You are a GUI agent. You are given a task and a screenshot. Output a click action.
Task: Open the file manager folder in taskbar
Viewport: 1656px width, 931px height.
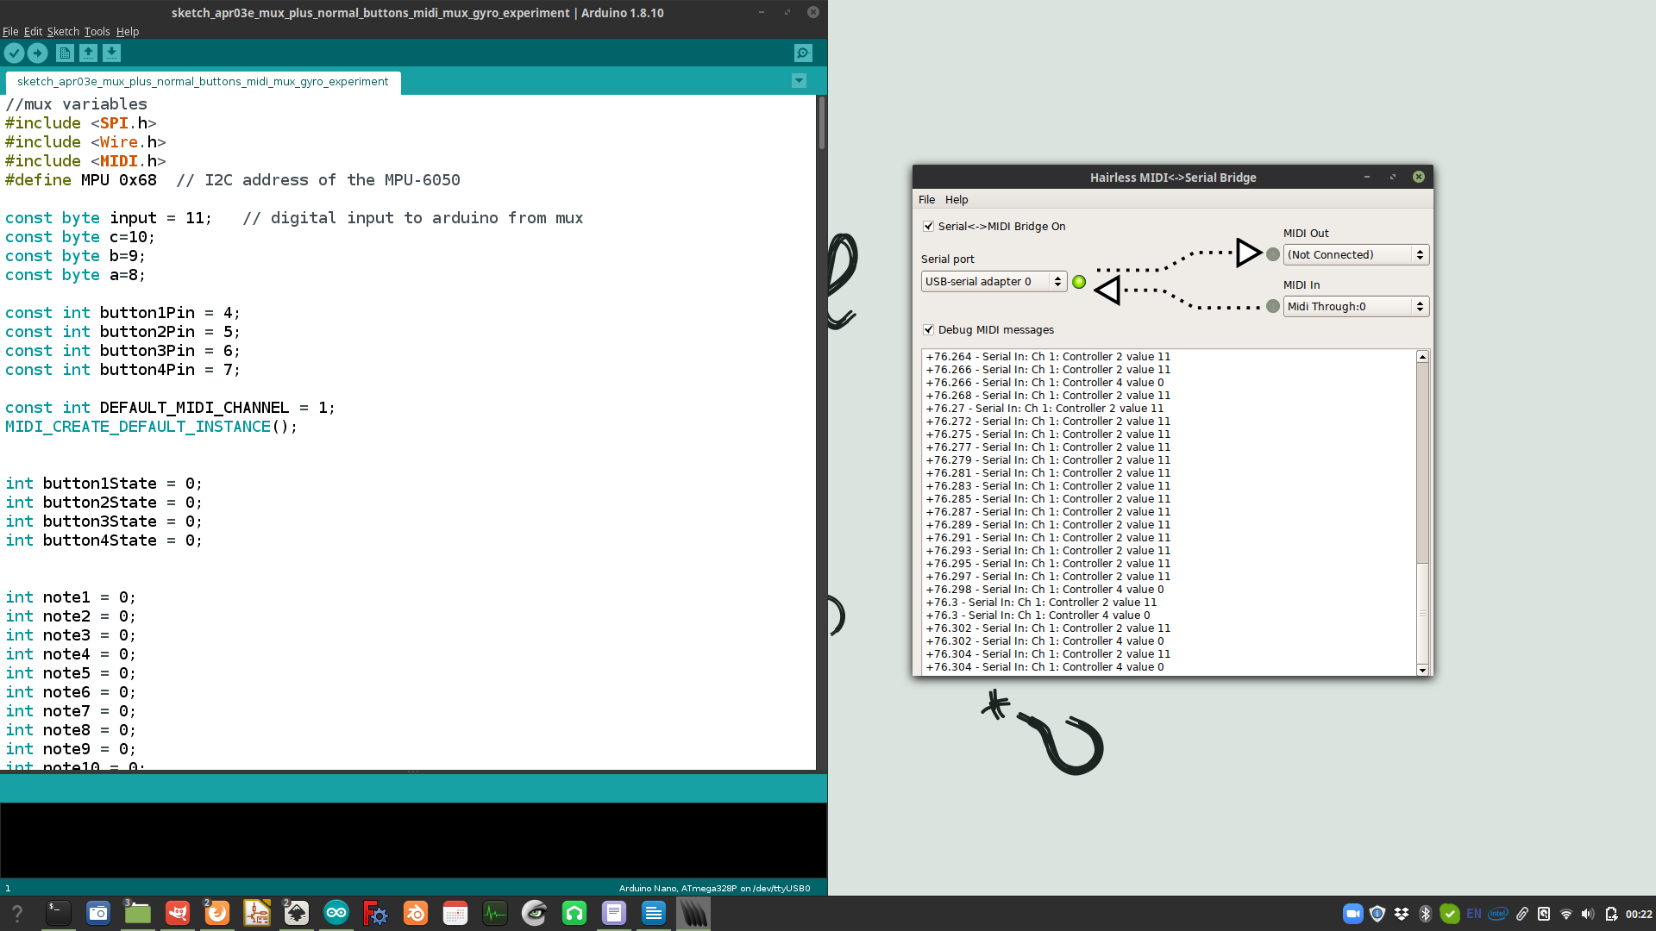(x=138, y=913)
